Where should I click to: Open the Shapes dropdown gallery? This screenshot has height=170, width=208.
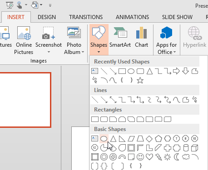coord(99,39)
